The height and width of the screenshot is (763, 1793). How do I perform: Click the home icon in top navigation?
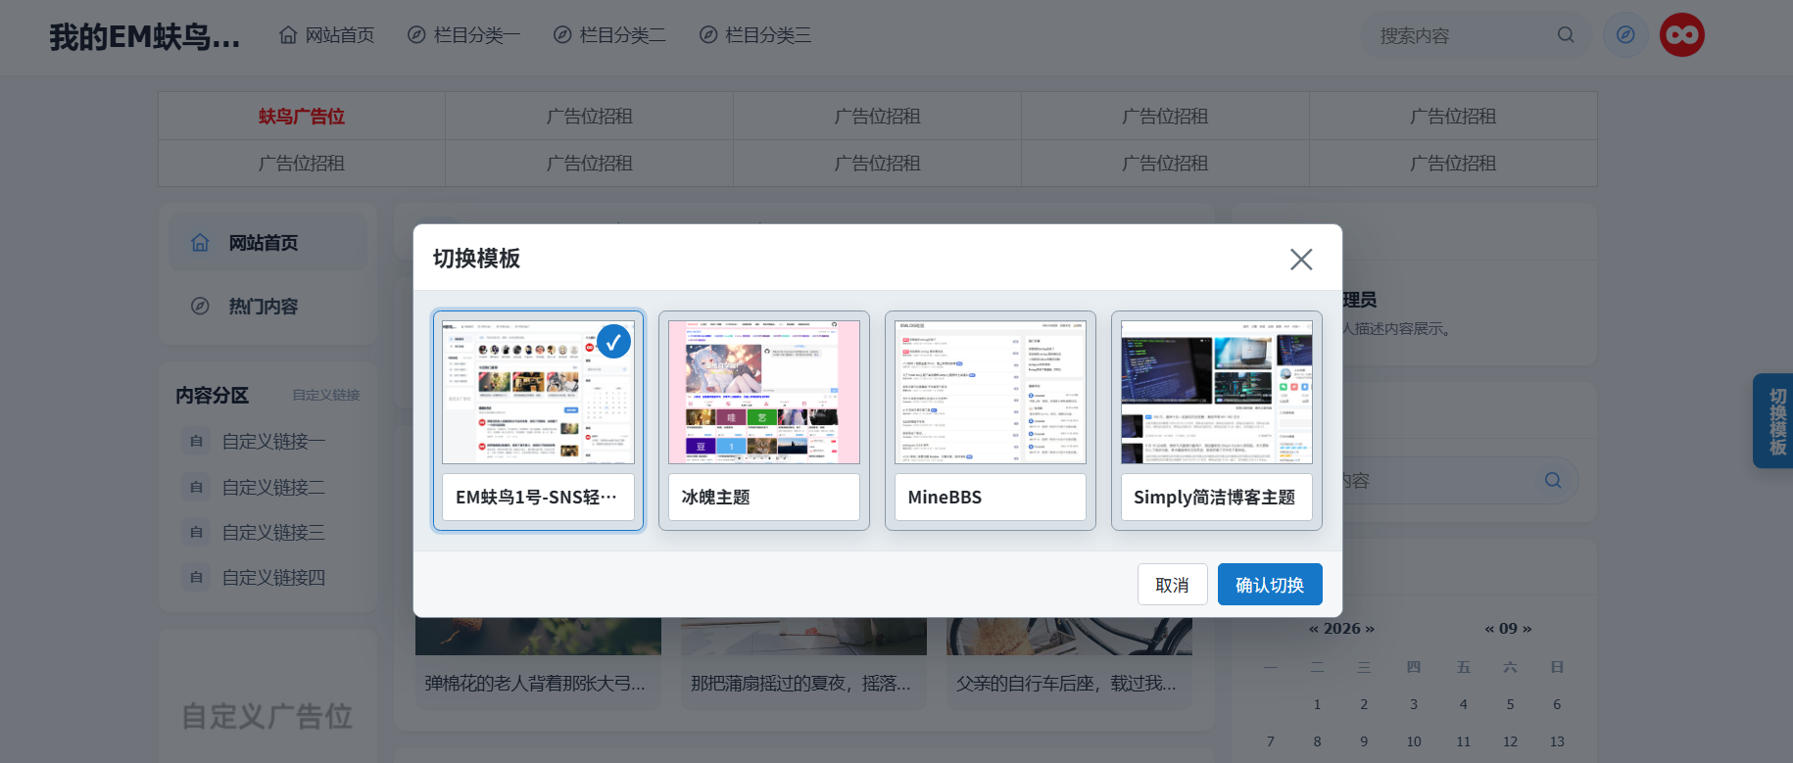pos(288,35)
